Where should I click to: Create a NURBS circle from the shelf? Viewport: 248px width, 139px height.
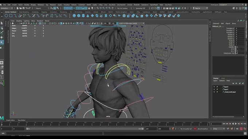(6, 16)
